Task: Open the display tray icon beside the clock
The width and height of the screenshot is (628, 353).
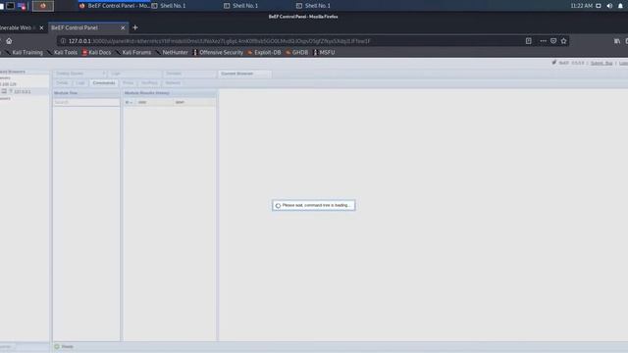Action: (x=599, y=6)
